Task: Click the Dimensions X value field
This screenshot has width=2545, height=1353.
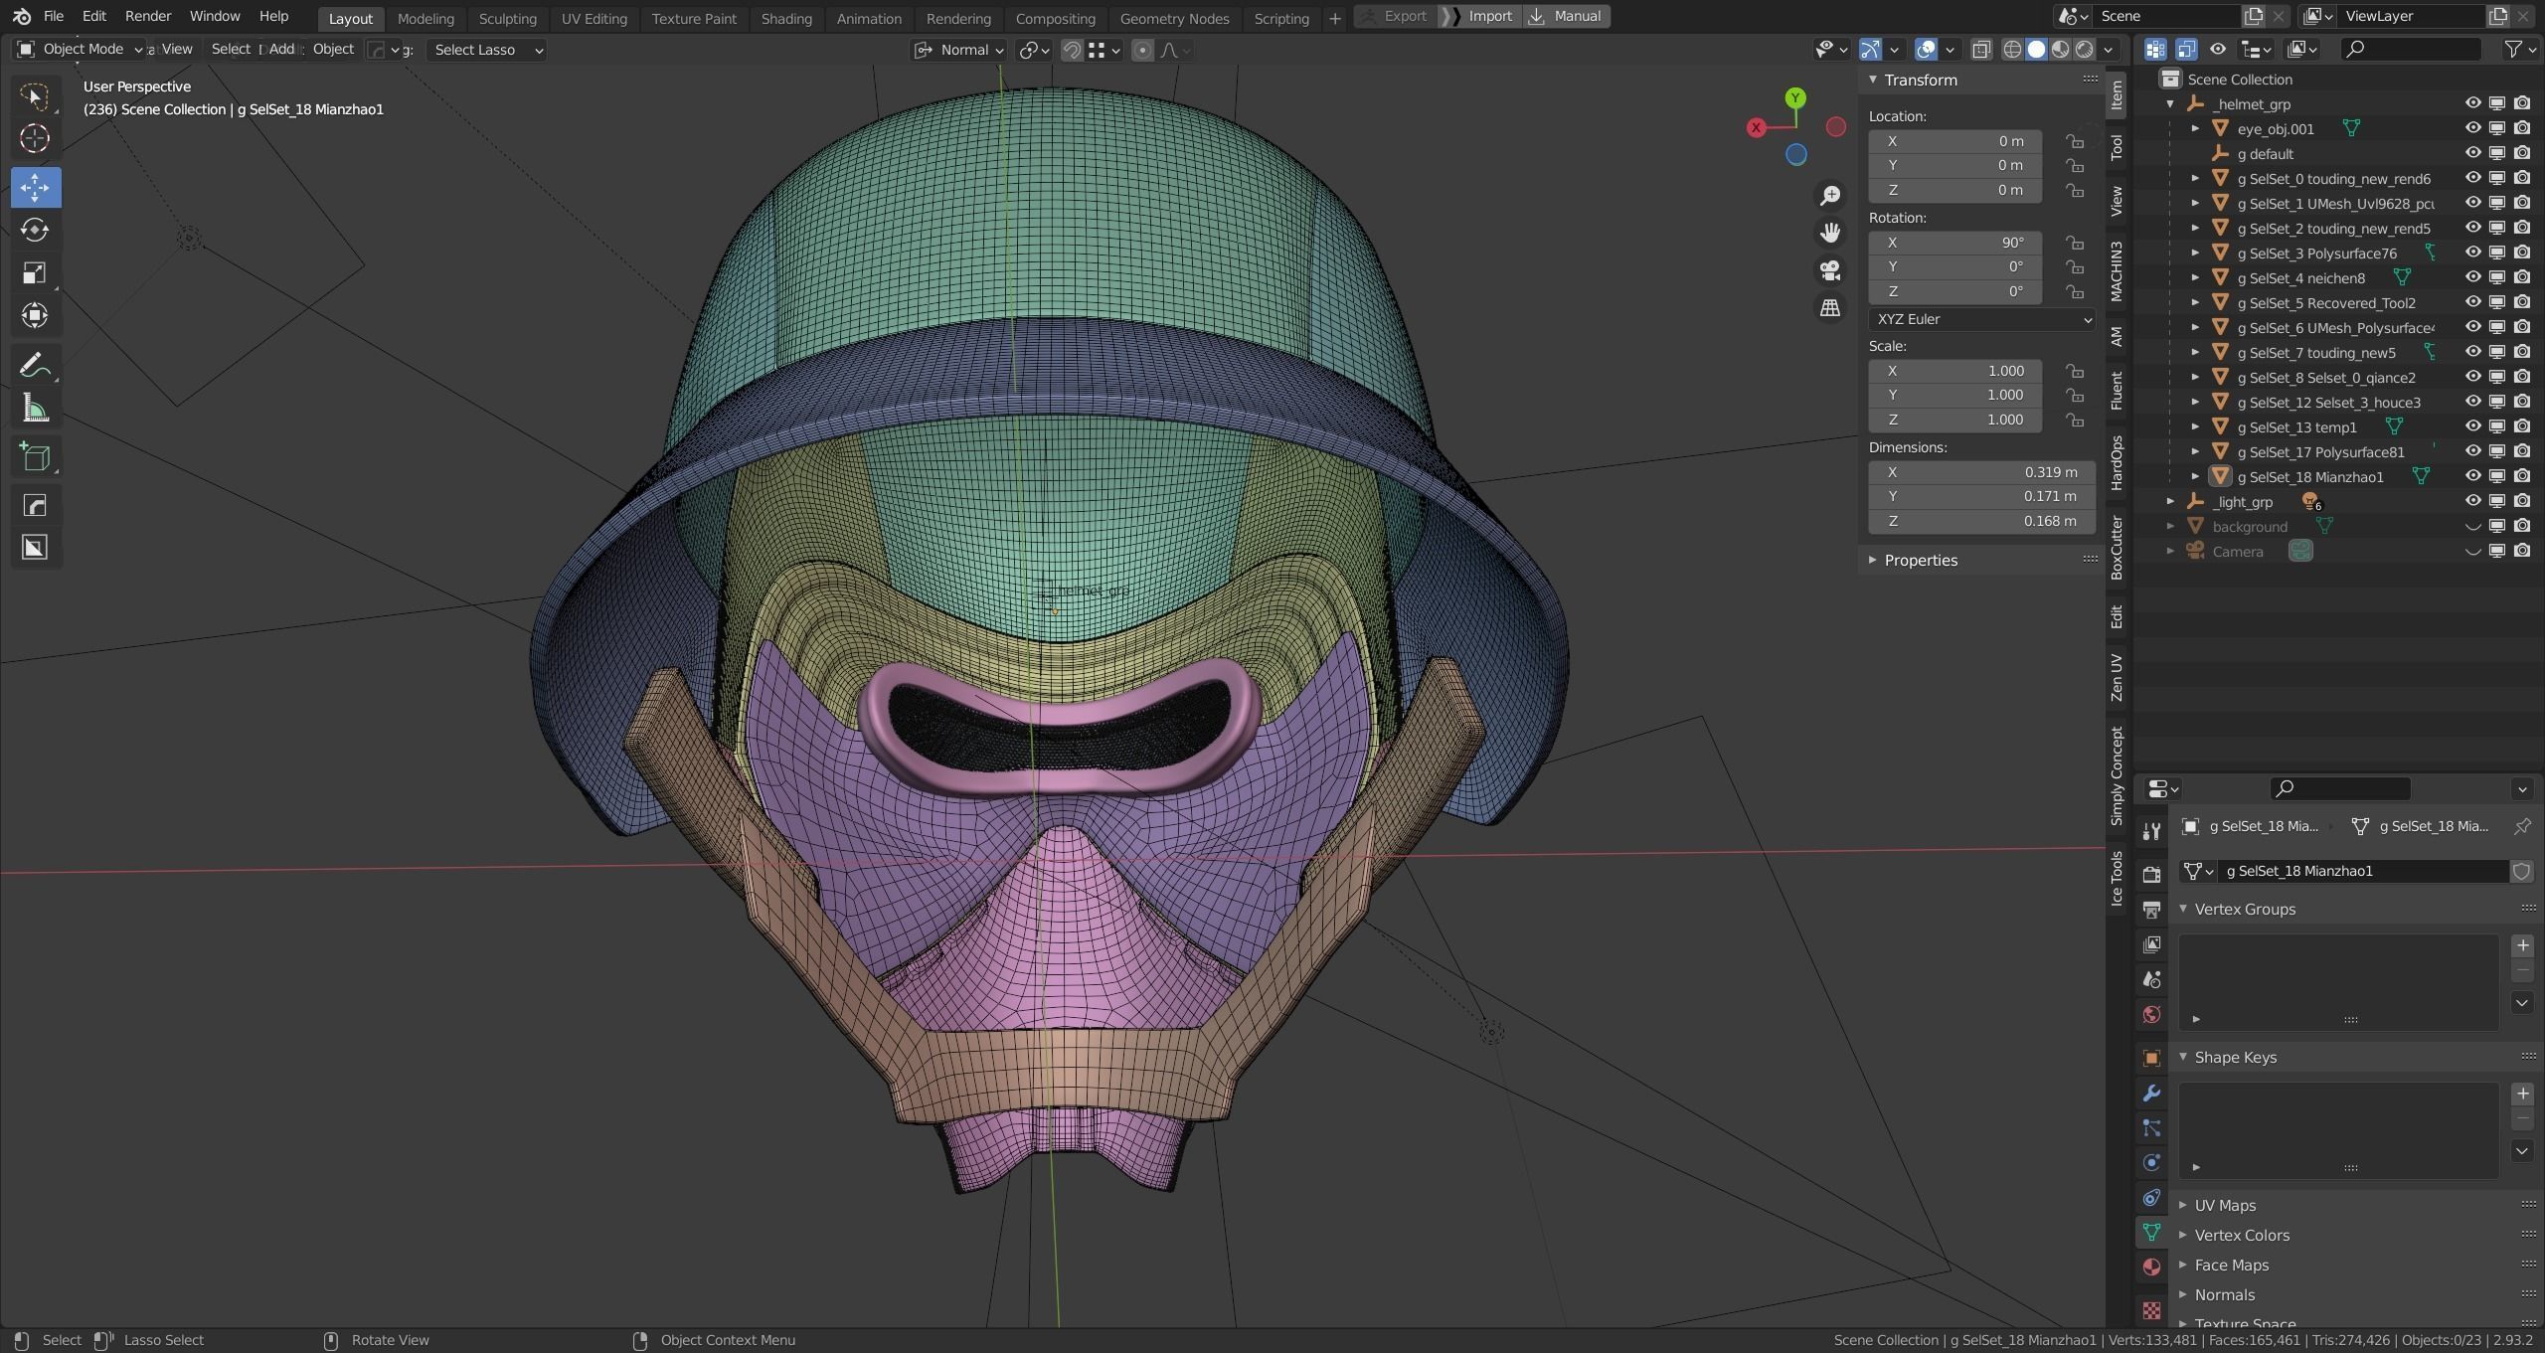Action: tap(1981, 472)
